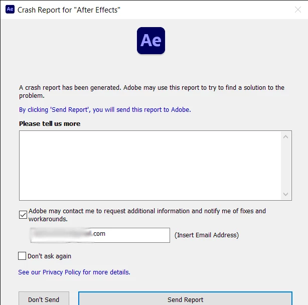Uncheck the Adobe may contact me checkbox
This screenshot has width=308, height=305.
tap(23, 215)
